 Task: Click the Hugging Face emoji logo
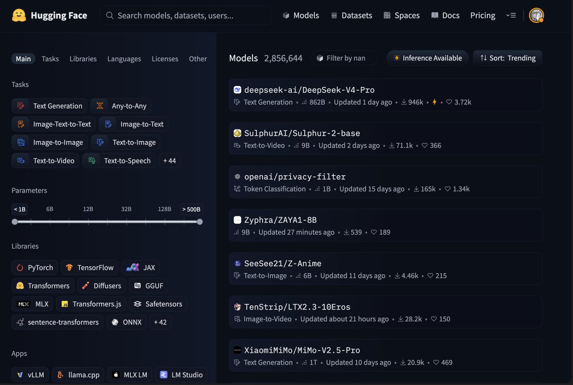click(x=19, y=15)
